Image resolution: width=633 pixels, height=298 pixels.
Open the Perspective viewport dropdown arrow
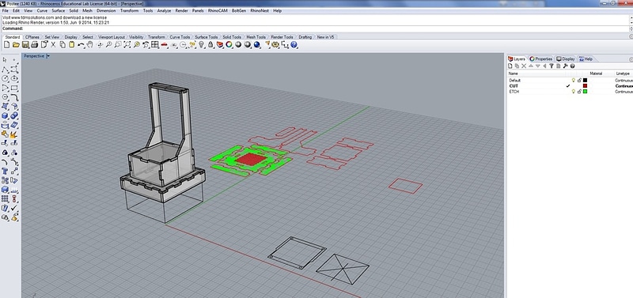(48, 56)
